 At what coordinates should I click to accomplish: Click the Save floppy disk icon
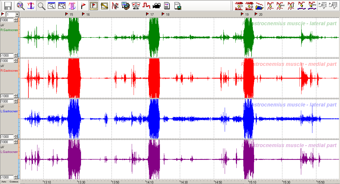8,6
